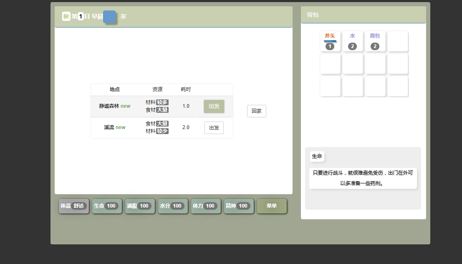This screenshot has height=264, width=462.
Task: Click the 体力 100 status button
Action: [206, 206]
